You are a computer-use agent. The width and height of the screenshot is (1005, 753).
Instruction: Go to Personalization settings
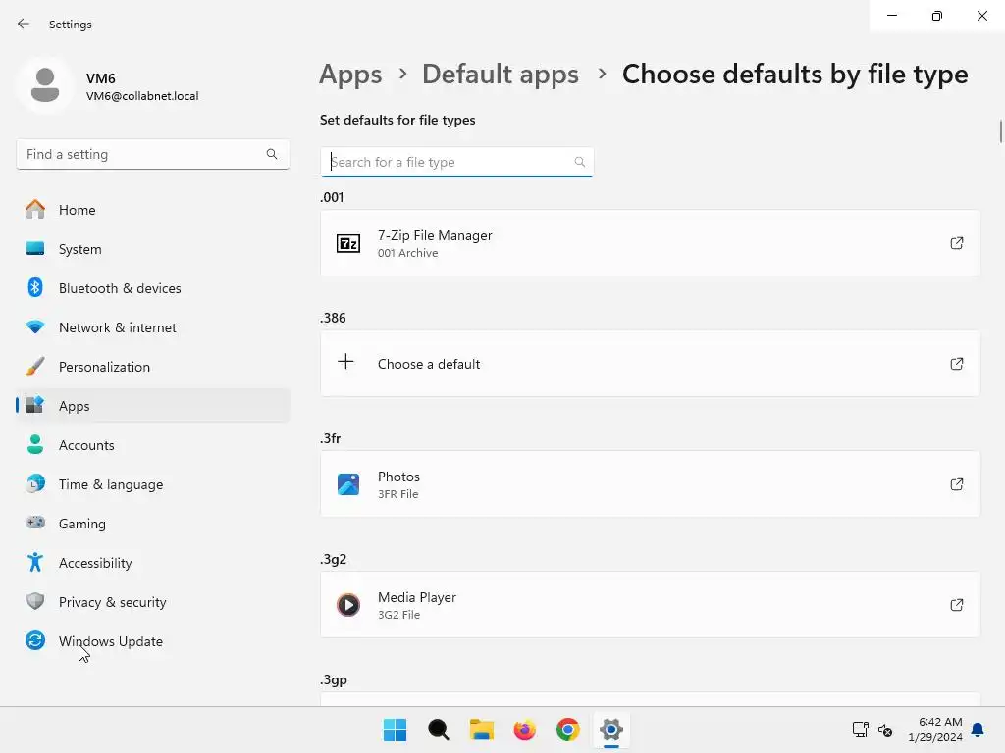[104, 367]
